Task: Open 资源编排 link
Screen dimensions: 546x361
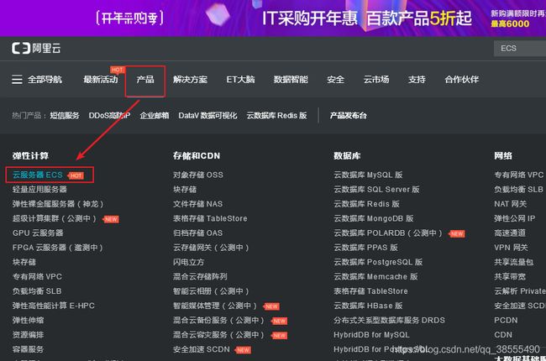Action: [29, 335]
